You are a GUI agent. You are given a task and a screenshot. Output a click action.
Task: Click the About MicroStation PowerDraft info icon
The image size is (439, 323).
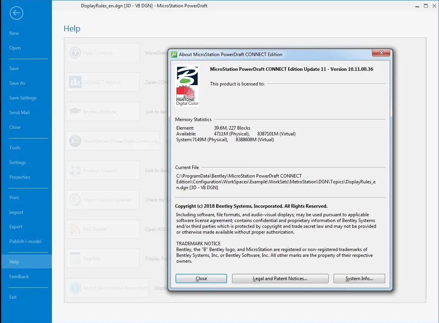tap(75, 288)
